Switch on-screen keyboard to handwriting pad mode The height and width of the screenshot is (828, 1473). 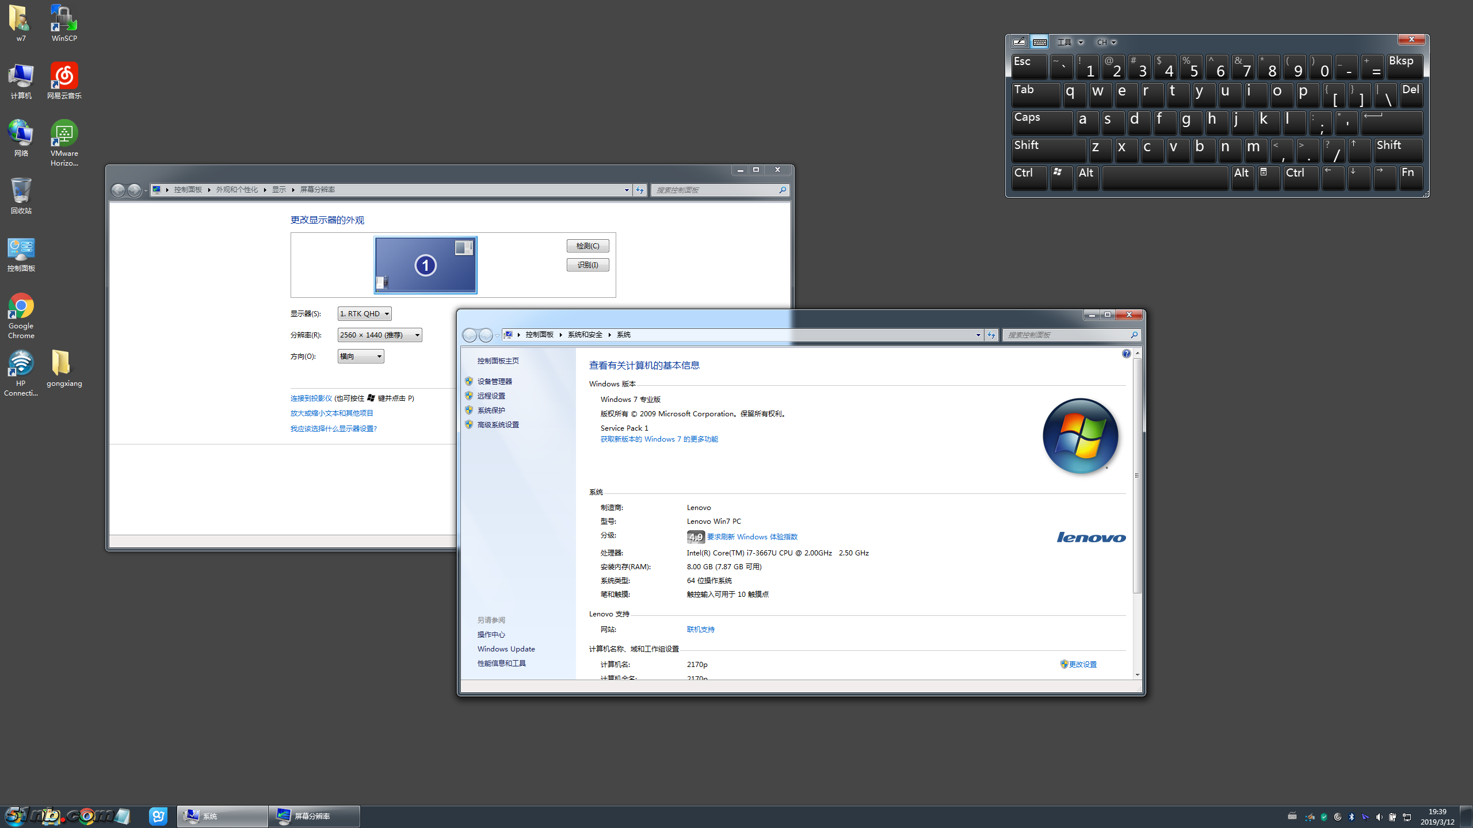[x=1019, y=42]
